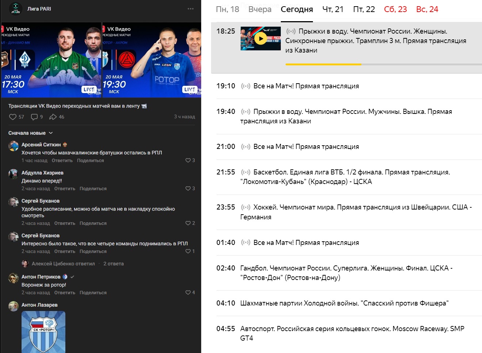Screen dimensions: 482x353
Task: Click the live icon on the 19:40 diving program
Action: [x=246, y=112]
